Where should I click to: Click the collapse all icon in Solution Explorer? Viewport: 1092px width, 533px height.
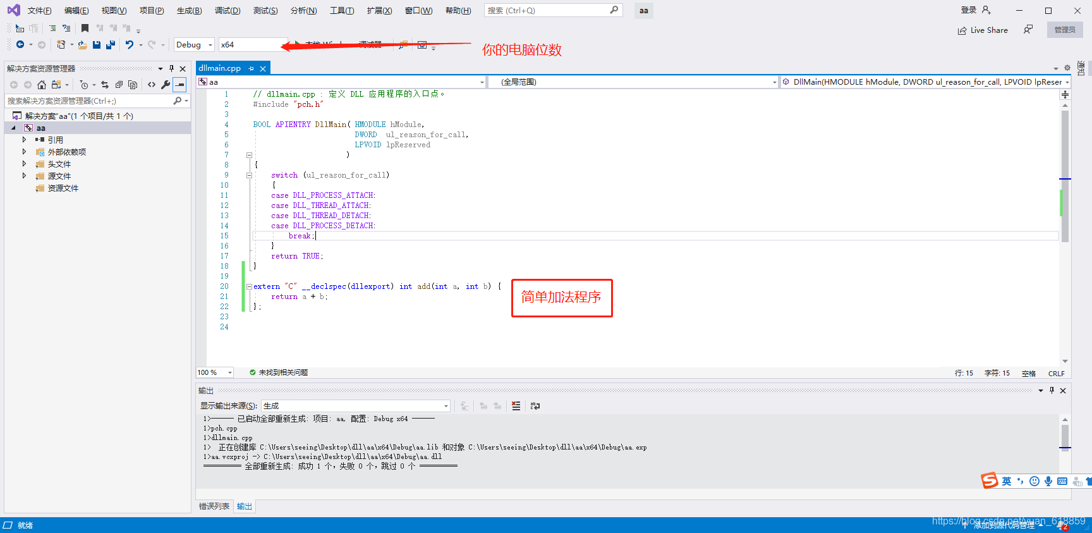coord(119,85)
